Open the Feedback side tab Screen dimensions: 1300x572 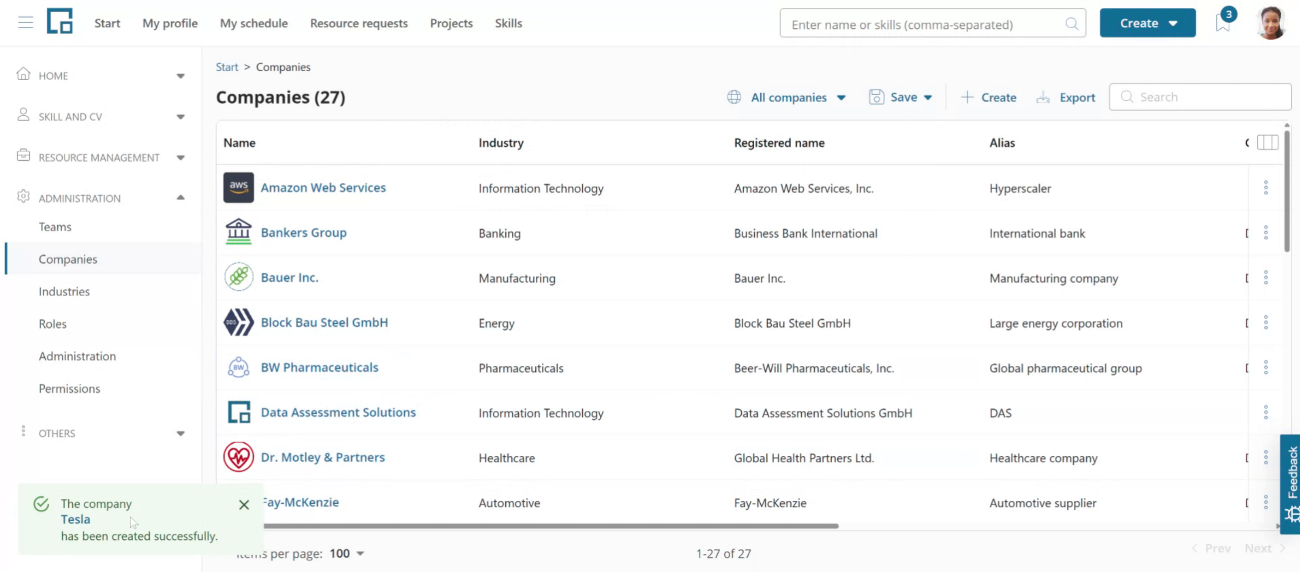pyautogui.click(x=1290, y=484)
